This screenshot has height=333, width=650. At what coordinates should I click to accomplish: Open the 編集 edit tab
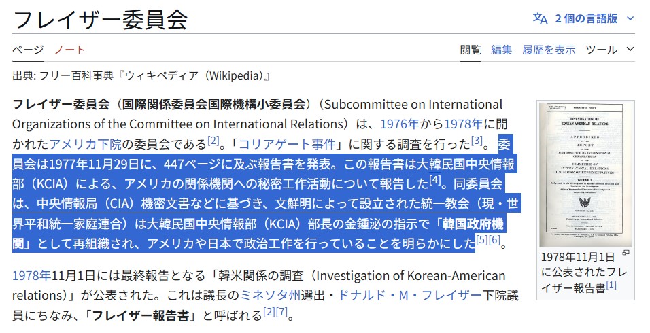point(502,50)
